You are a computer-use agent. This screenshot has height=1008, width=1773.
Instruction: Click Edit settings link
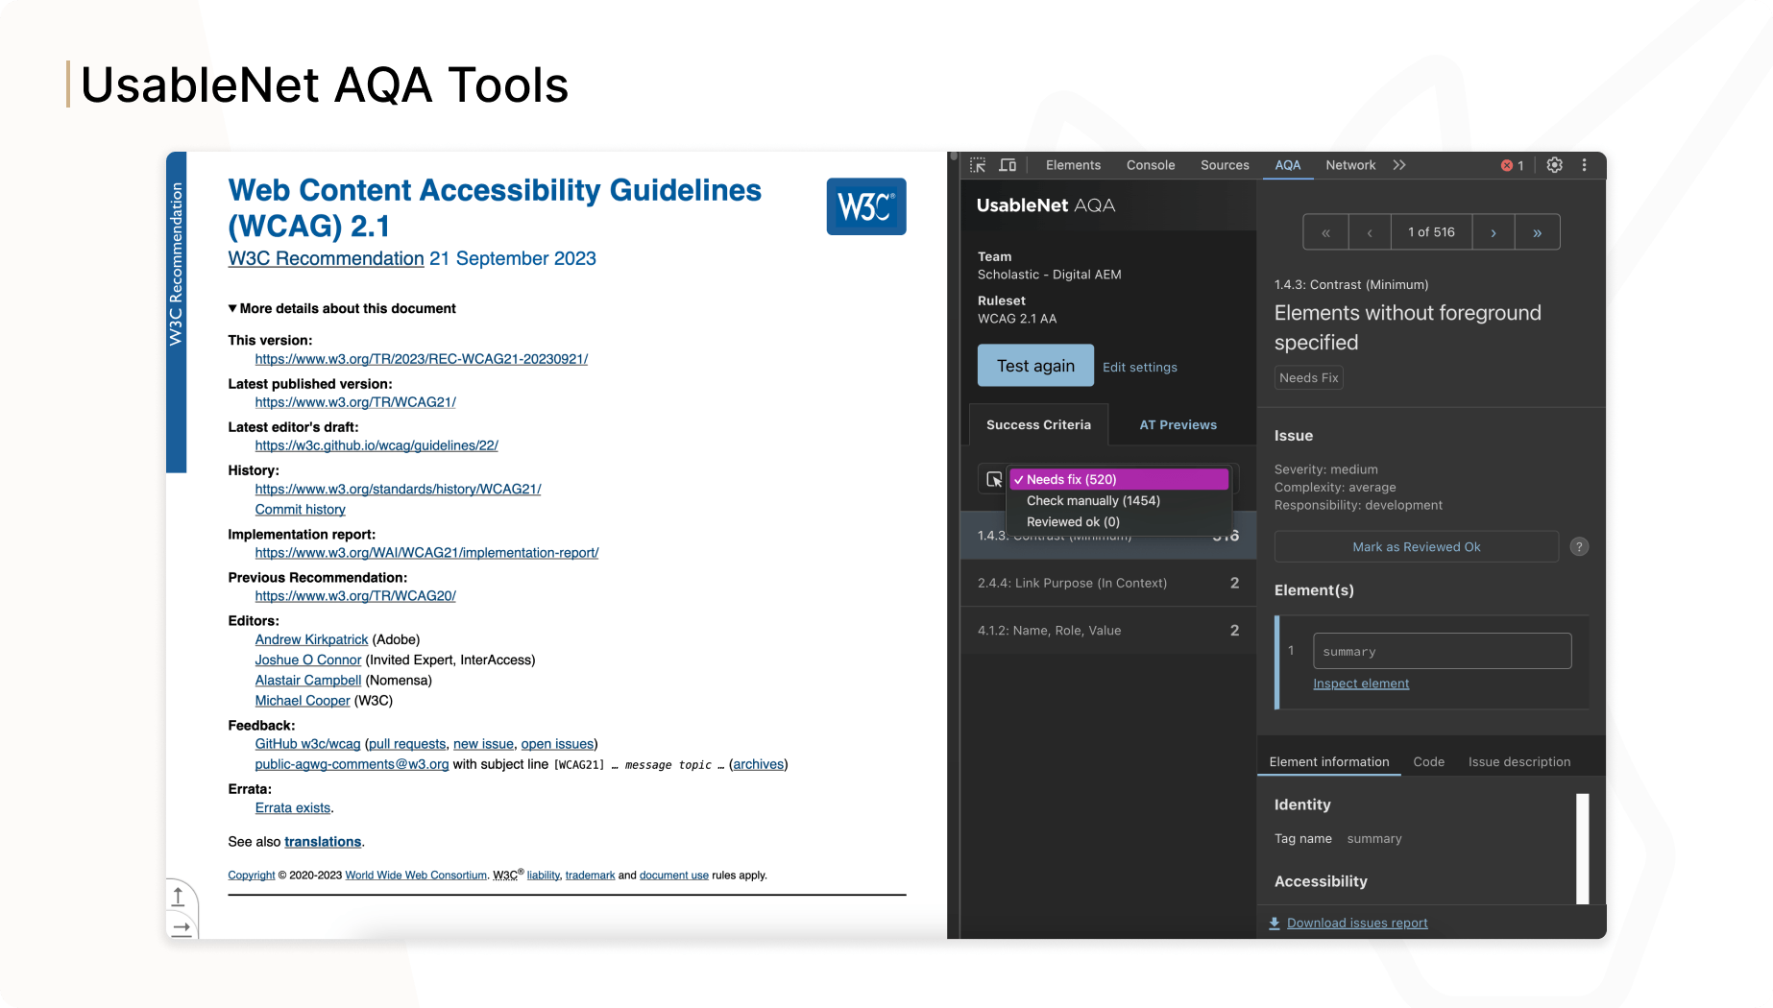1139,367
